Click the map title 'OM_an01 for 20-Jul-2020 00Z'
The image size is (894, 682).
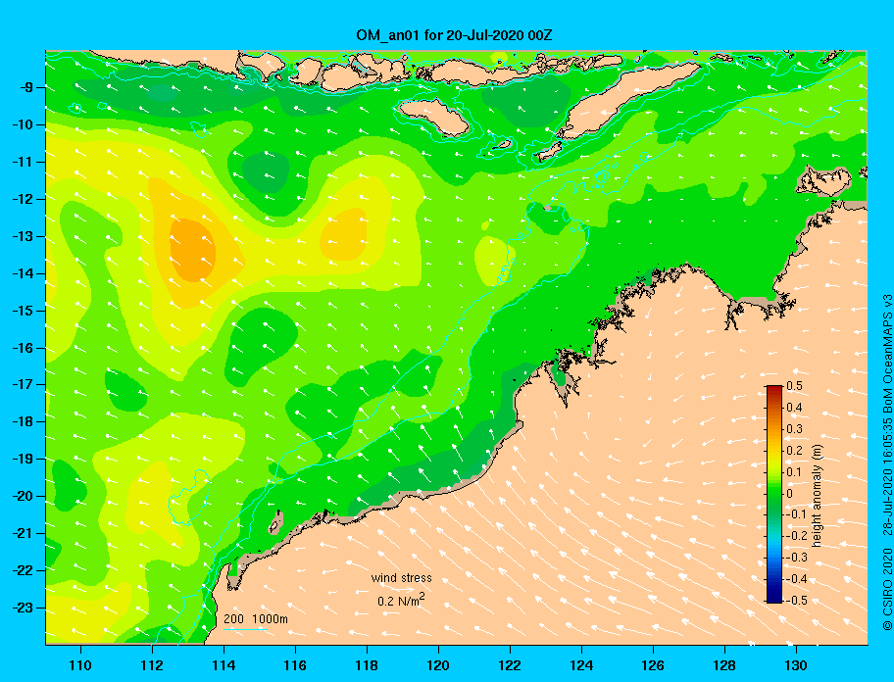click(454, 35)
